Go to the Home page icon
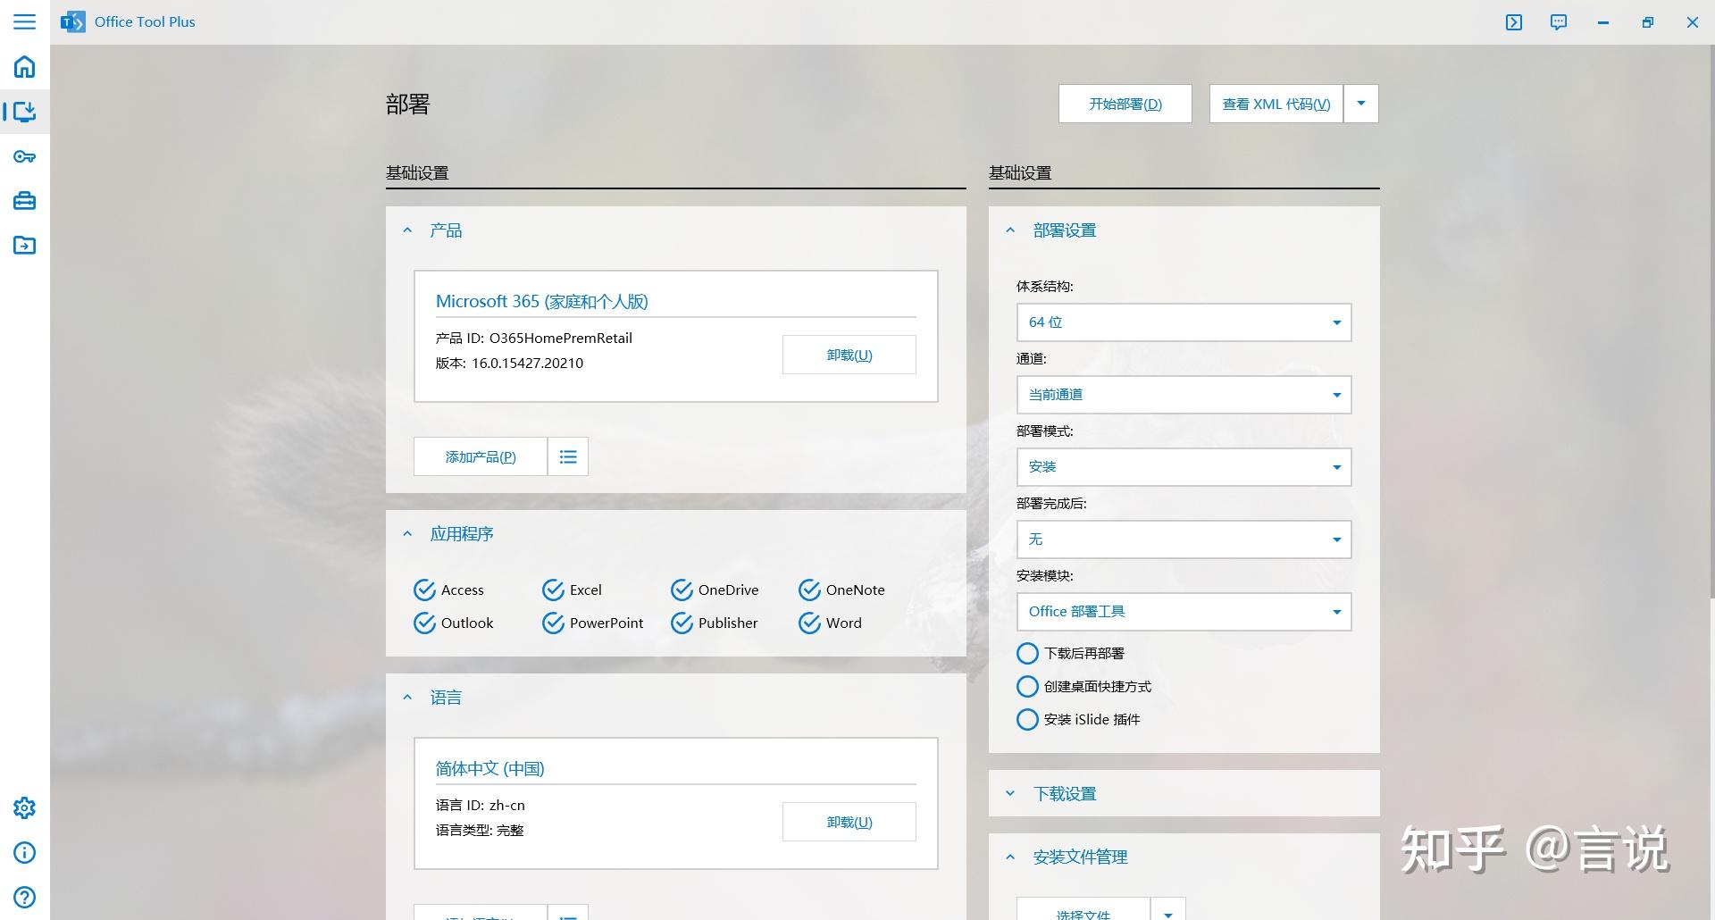Viewport: 1715px width, 920px height. [x=24, y=67]
